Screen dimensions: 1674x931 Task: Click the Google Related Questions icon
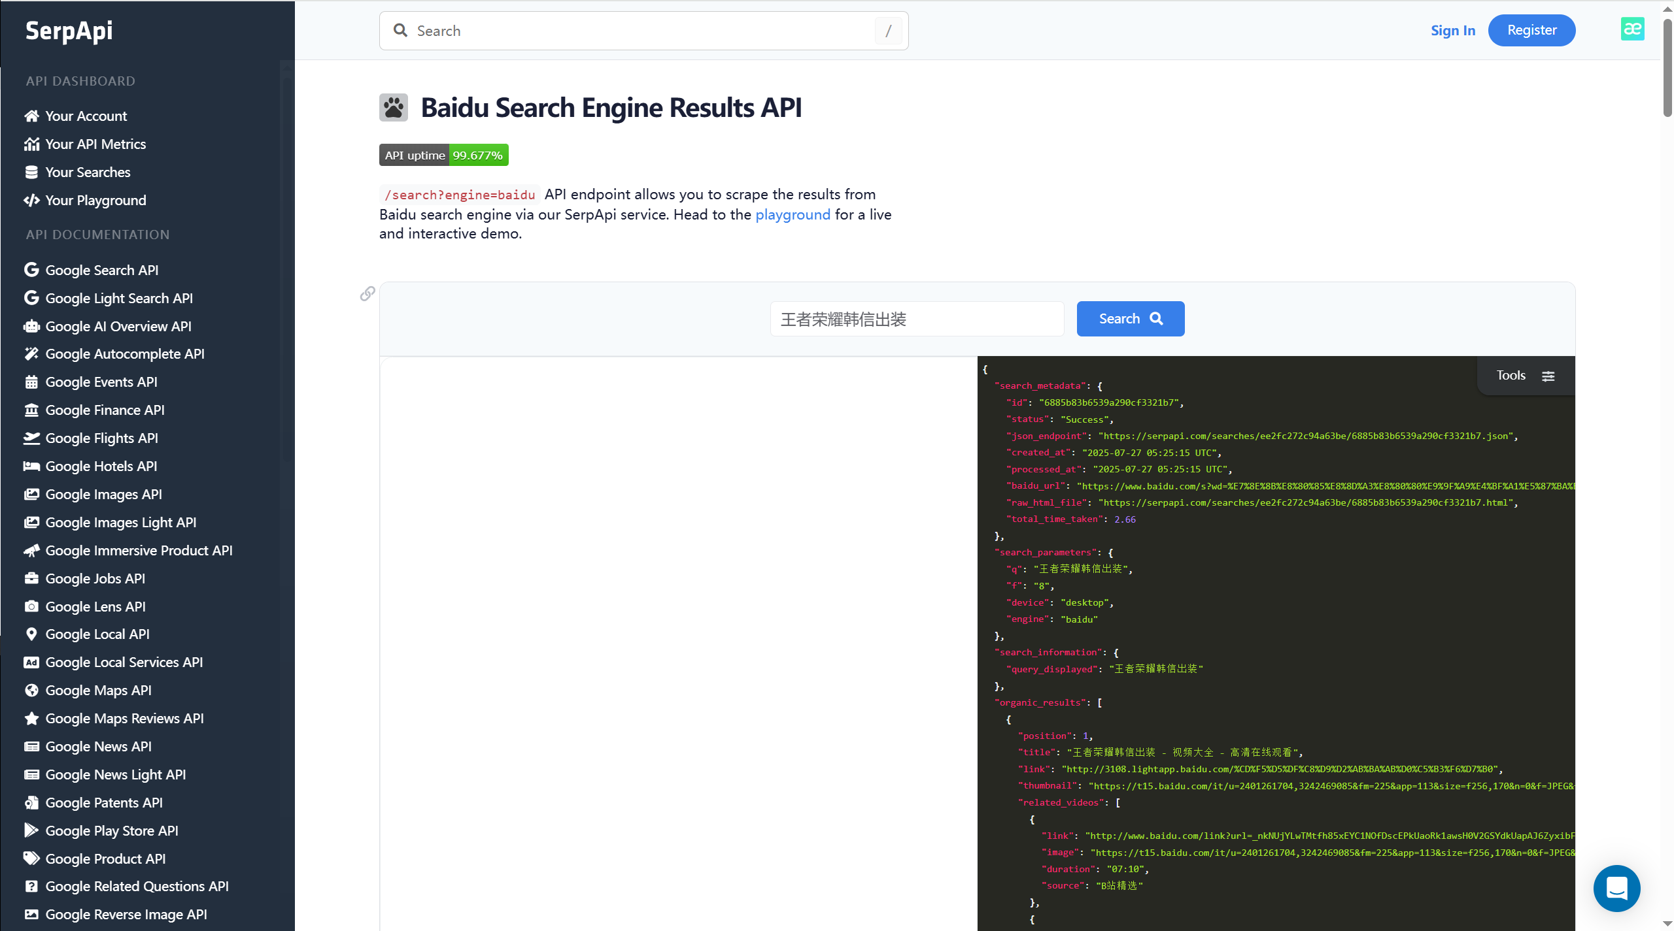tap(31, 887)
